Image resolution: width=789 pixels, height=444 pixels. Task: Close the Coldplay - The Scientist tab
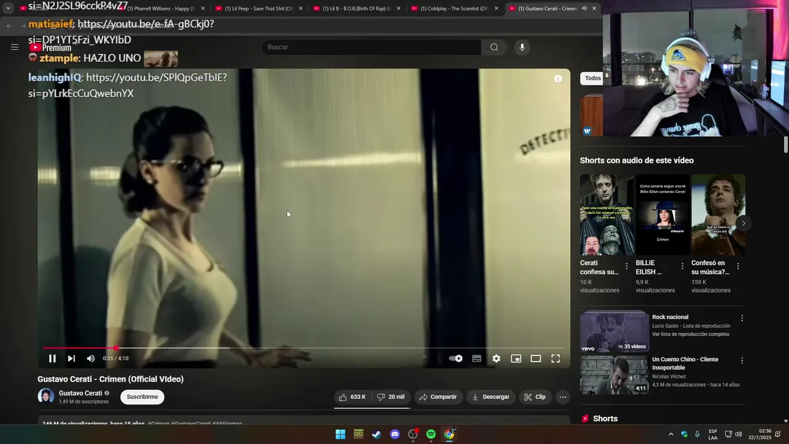point(496,9)
